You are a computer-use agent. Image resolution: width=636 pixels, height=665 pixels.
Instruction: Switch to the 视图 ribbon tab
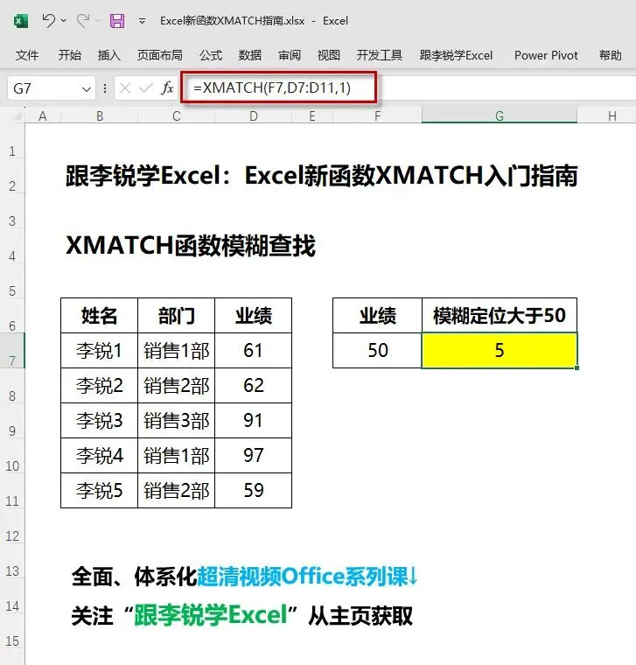[329, 55]
